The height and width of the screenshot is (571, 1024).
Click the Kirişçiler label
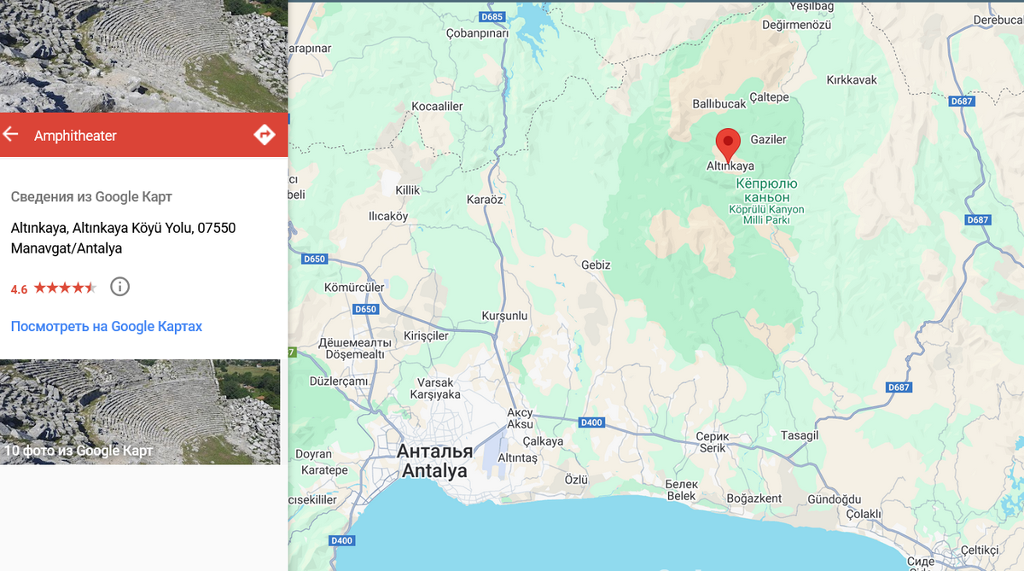(x=426, y=335)
